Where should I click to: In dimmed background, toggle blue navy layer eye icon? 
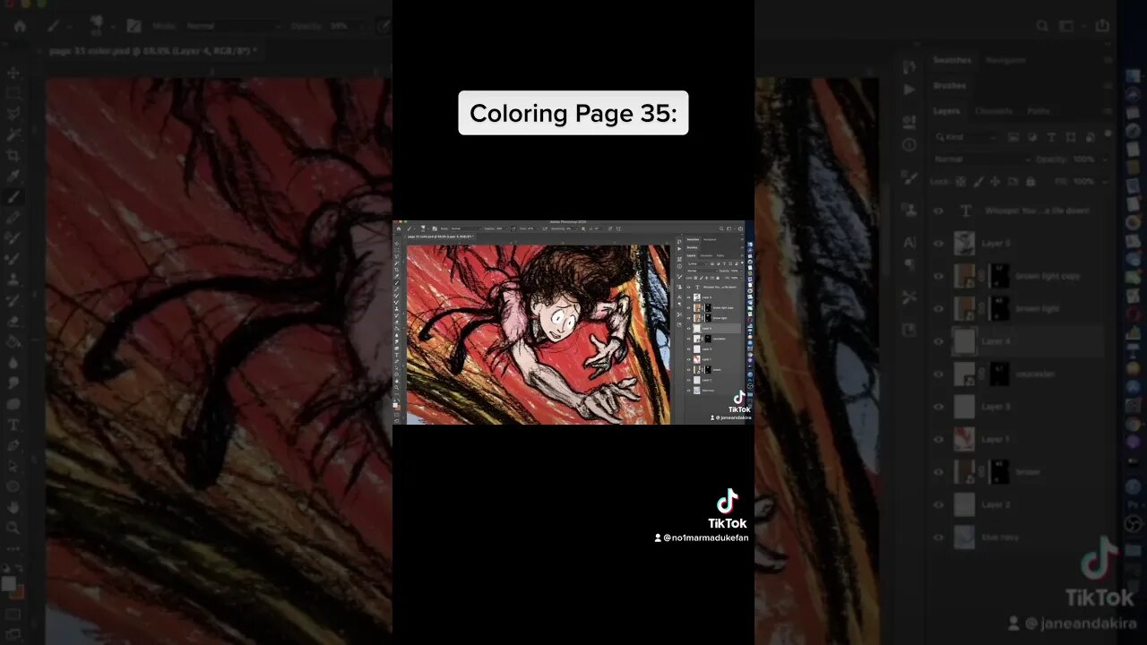point(938,537)
